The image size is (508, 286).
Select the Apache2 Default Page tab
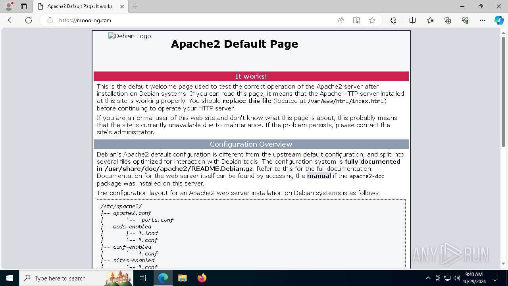pyautogui.click(x=79, y=6)
